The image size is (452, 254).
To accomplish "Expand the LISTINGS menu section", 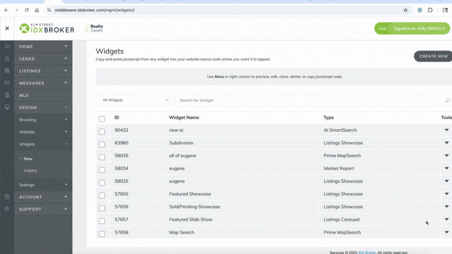I will coord(43,71).
